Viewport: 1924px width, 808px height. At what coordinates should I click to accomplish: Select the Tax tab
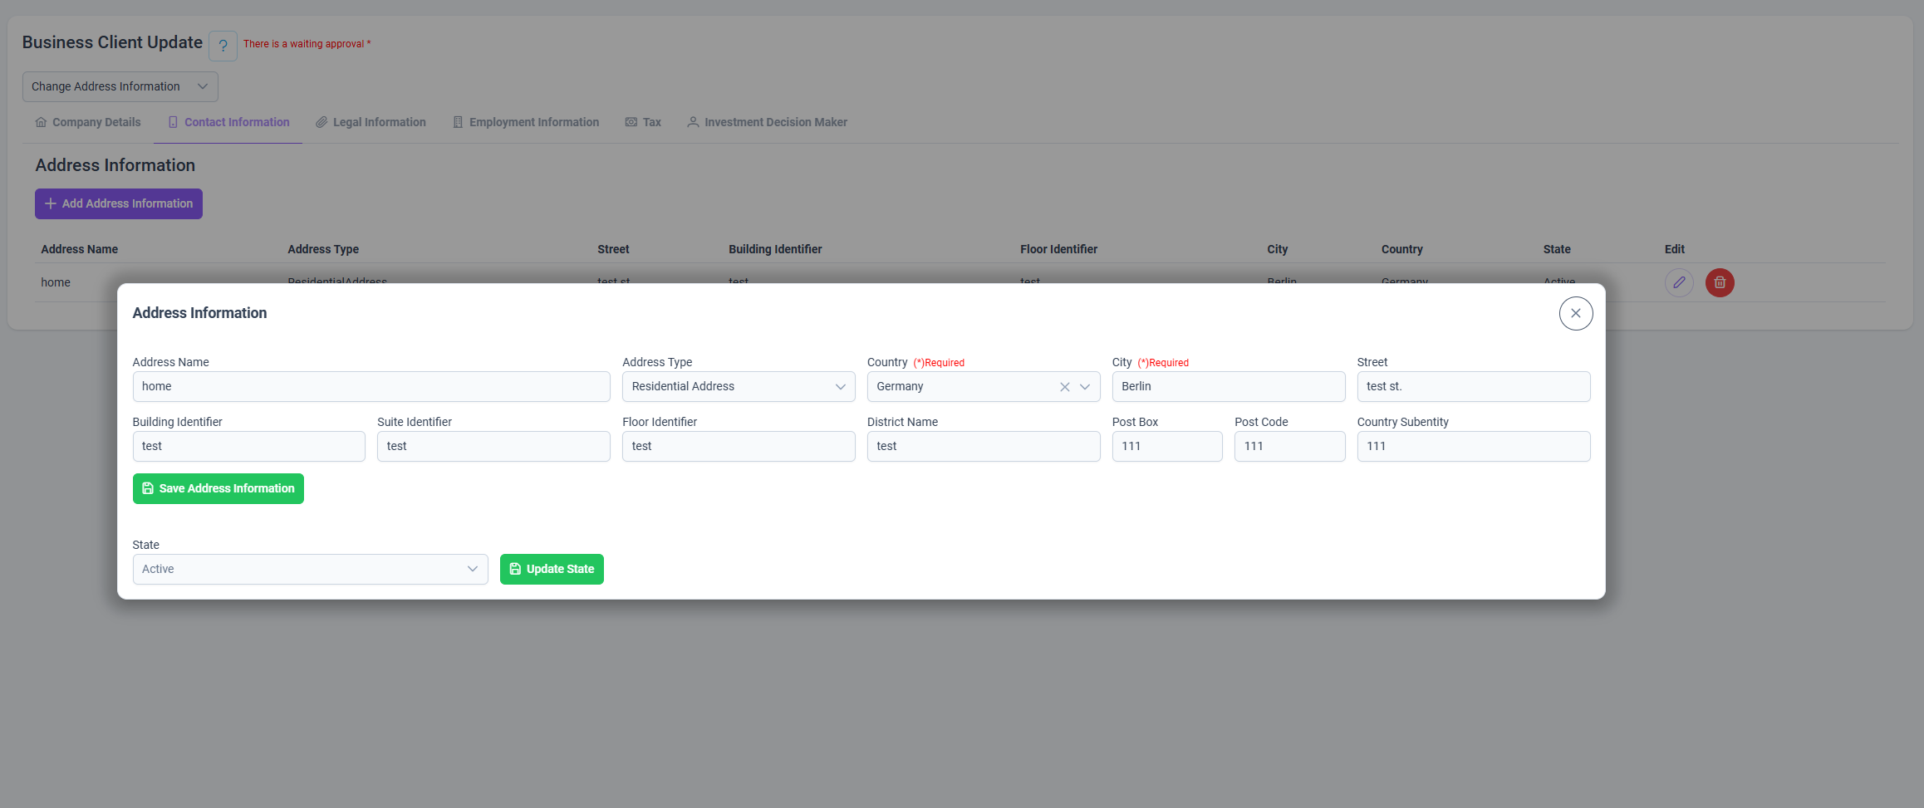[643, 122]
